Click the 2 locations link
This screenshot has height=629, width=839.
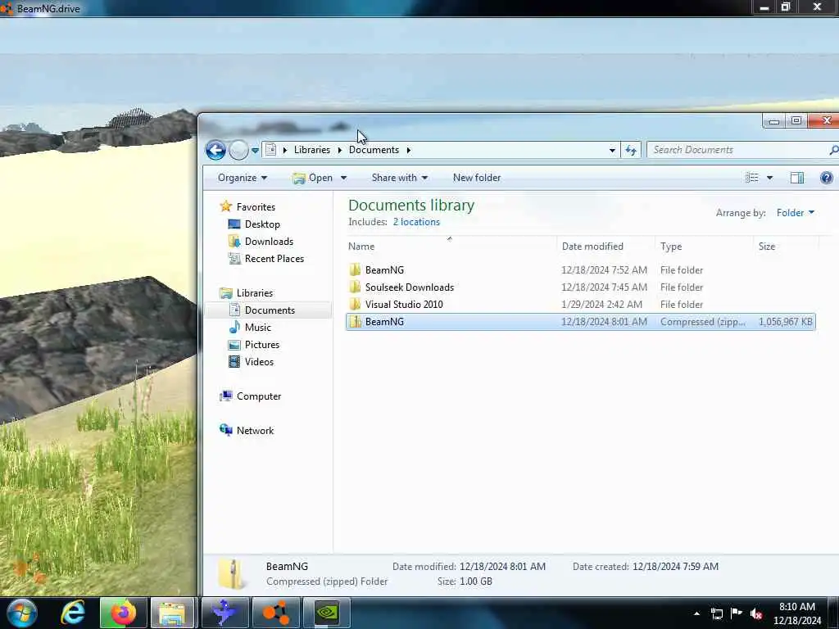tap(416, 222)
